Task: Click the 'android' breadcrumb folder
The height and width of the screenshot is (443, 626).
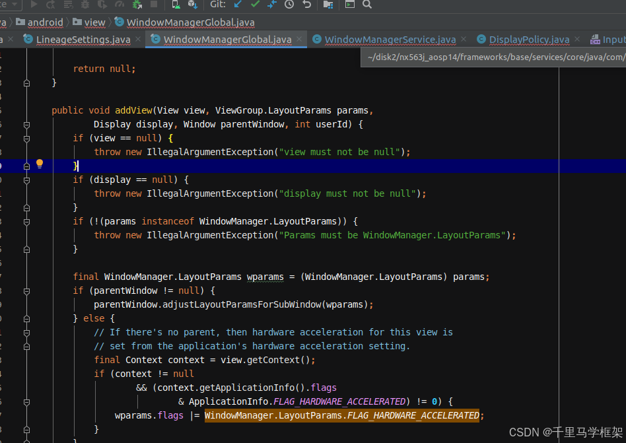Action: [45, 22]
